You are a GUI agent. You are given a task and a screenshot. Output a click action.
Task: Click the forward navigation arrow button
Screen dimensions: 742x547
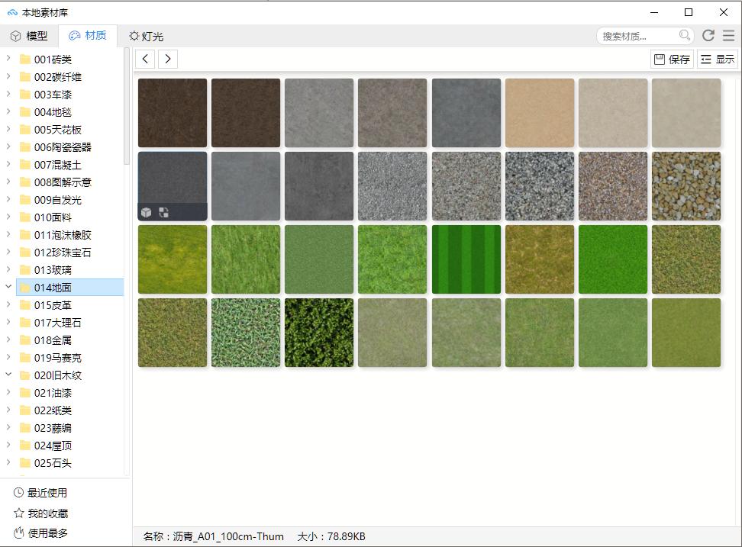click(x=168, y=59)
